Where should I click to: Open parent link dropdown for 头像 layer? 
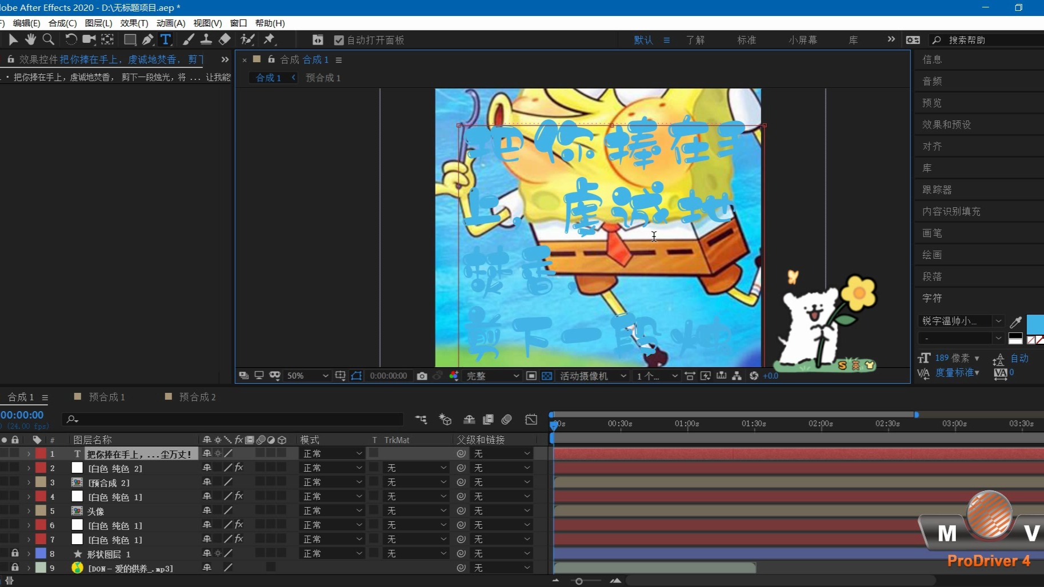pyautogui.click(x=502, y=510)
